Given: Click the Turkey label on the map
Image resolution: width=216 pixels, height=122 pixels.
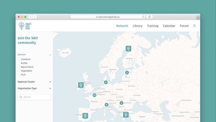Looking at the screenshot, I should pyautogui.click(x=142, y=117).
